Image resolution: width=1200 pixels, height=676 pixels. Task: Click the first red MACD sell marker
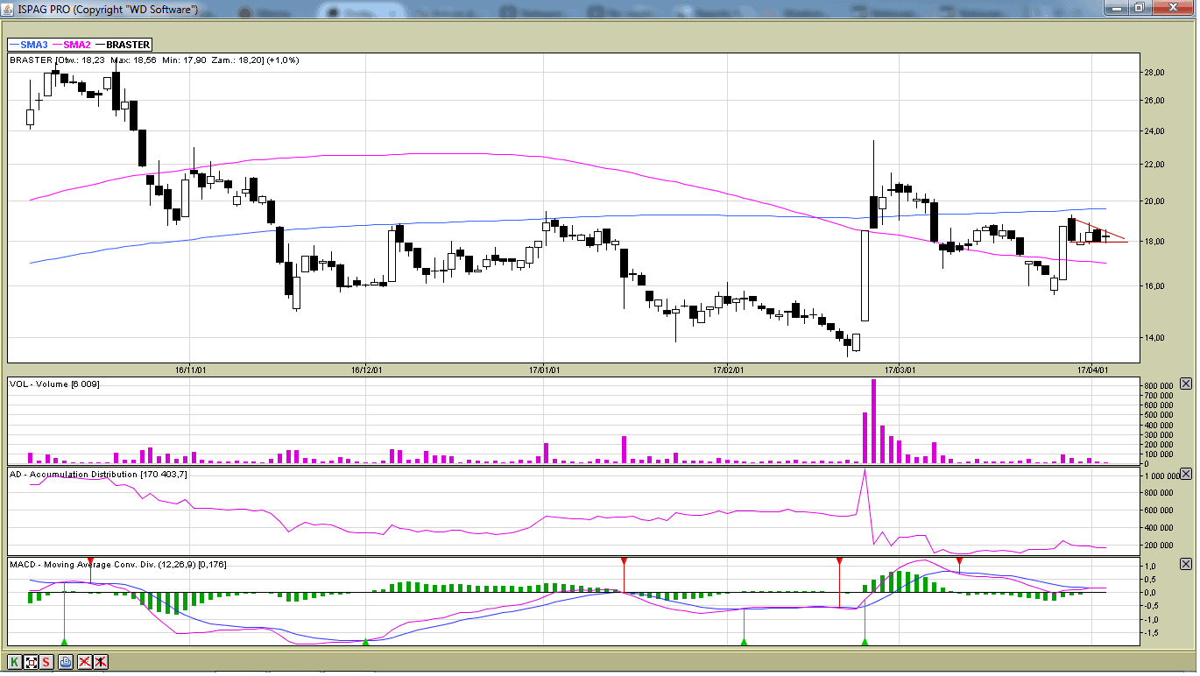(90, 560)
